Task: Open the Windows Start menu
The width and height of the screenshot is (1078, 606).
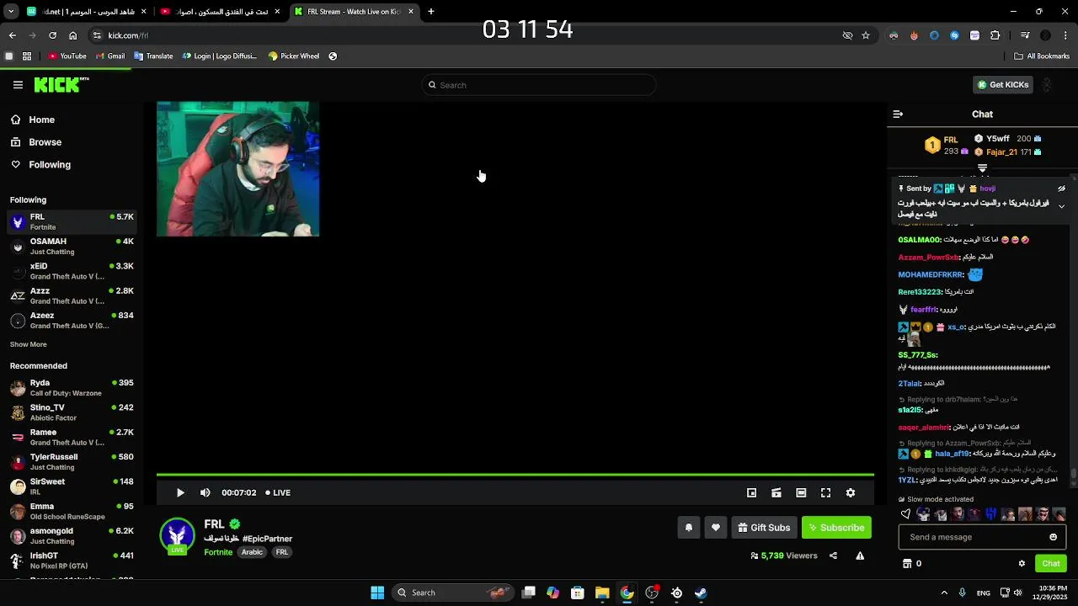Action: coord(377,593)
